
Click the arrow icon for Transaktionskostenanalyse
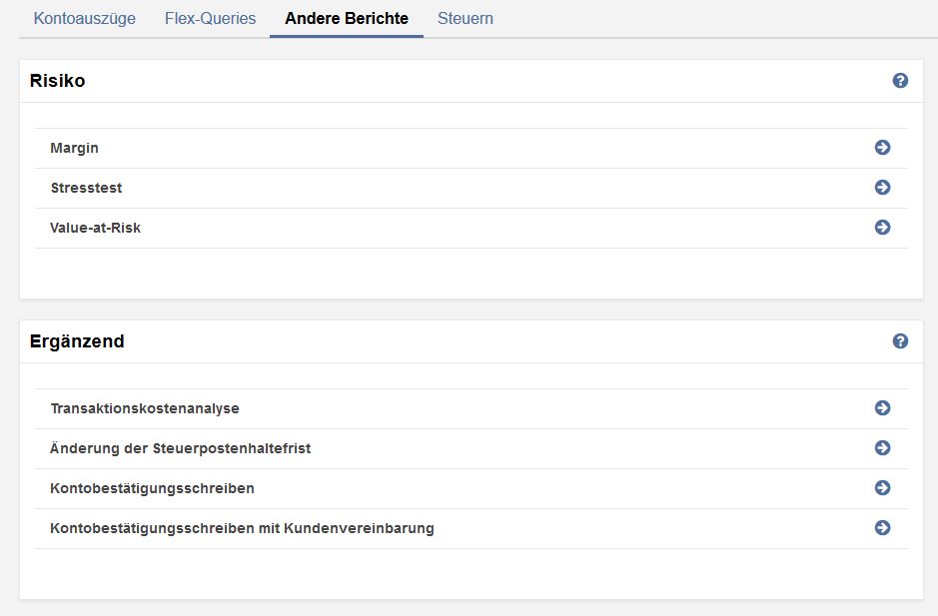click(x=882, y=408)
